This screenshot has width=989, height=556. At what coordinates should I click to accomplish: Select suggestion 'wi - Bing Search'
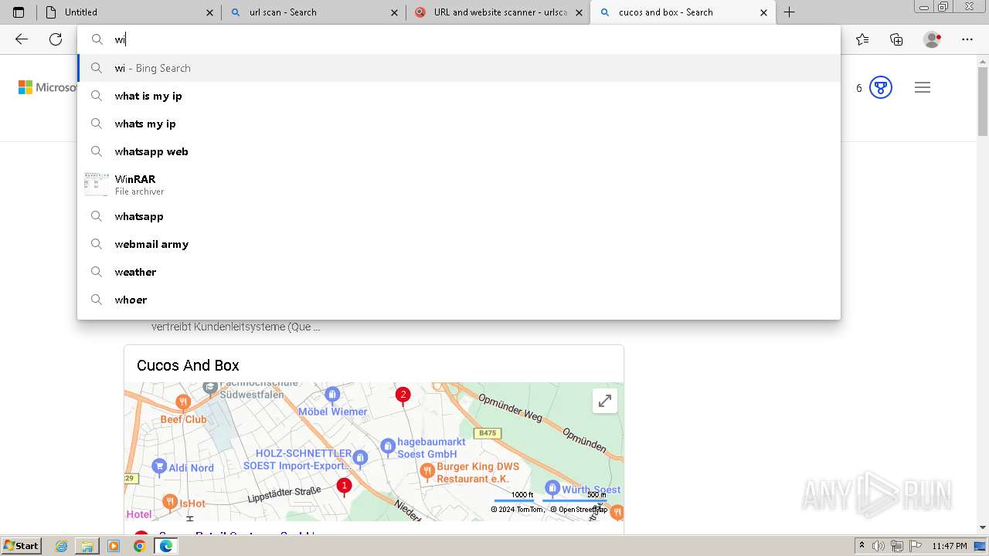click(459, 68)
